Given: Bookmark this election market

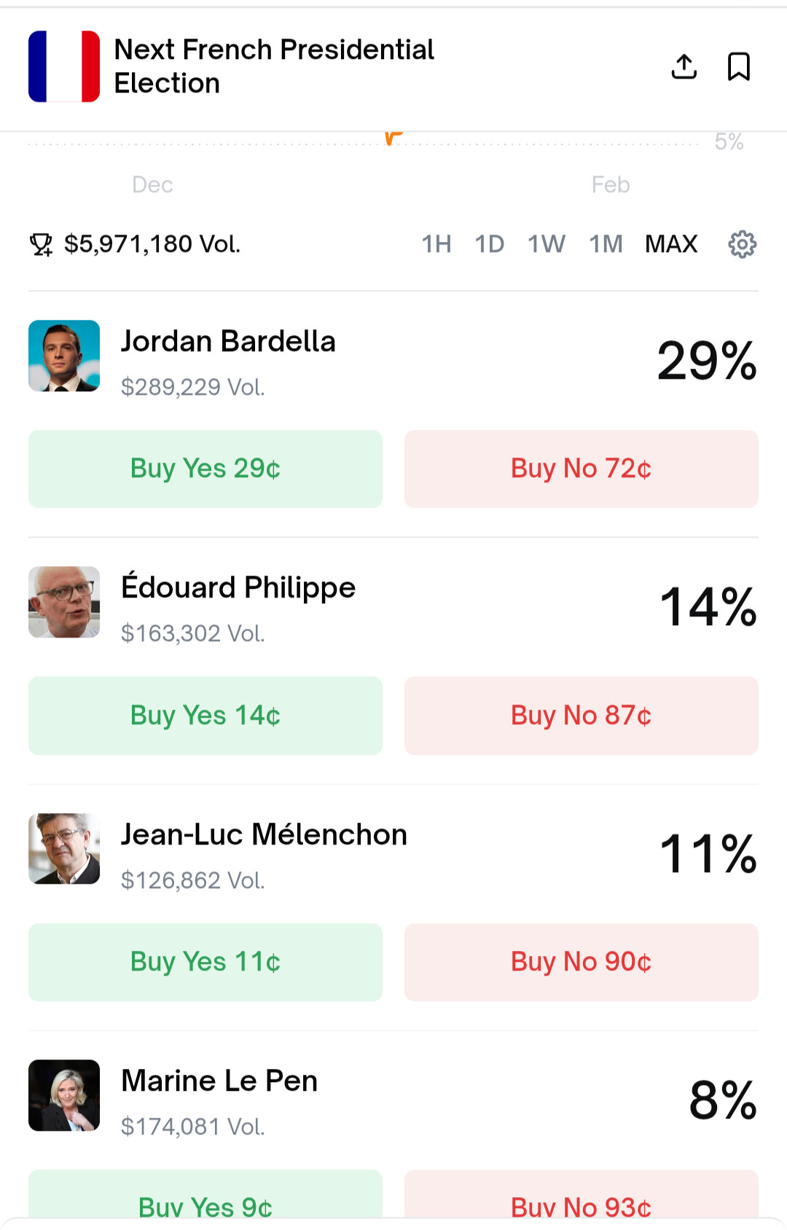Looking at the screenshot, I should click(x=739, y=66).
